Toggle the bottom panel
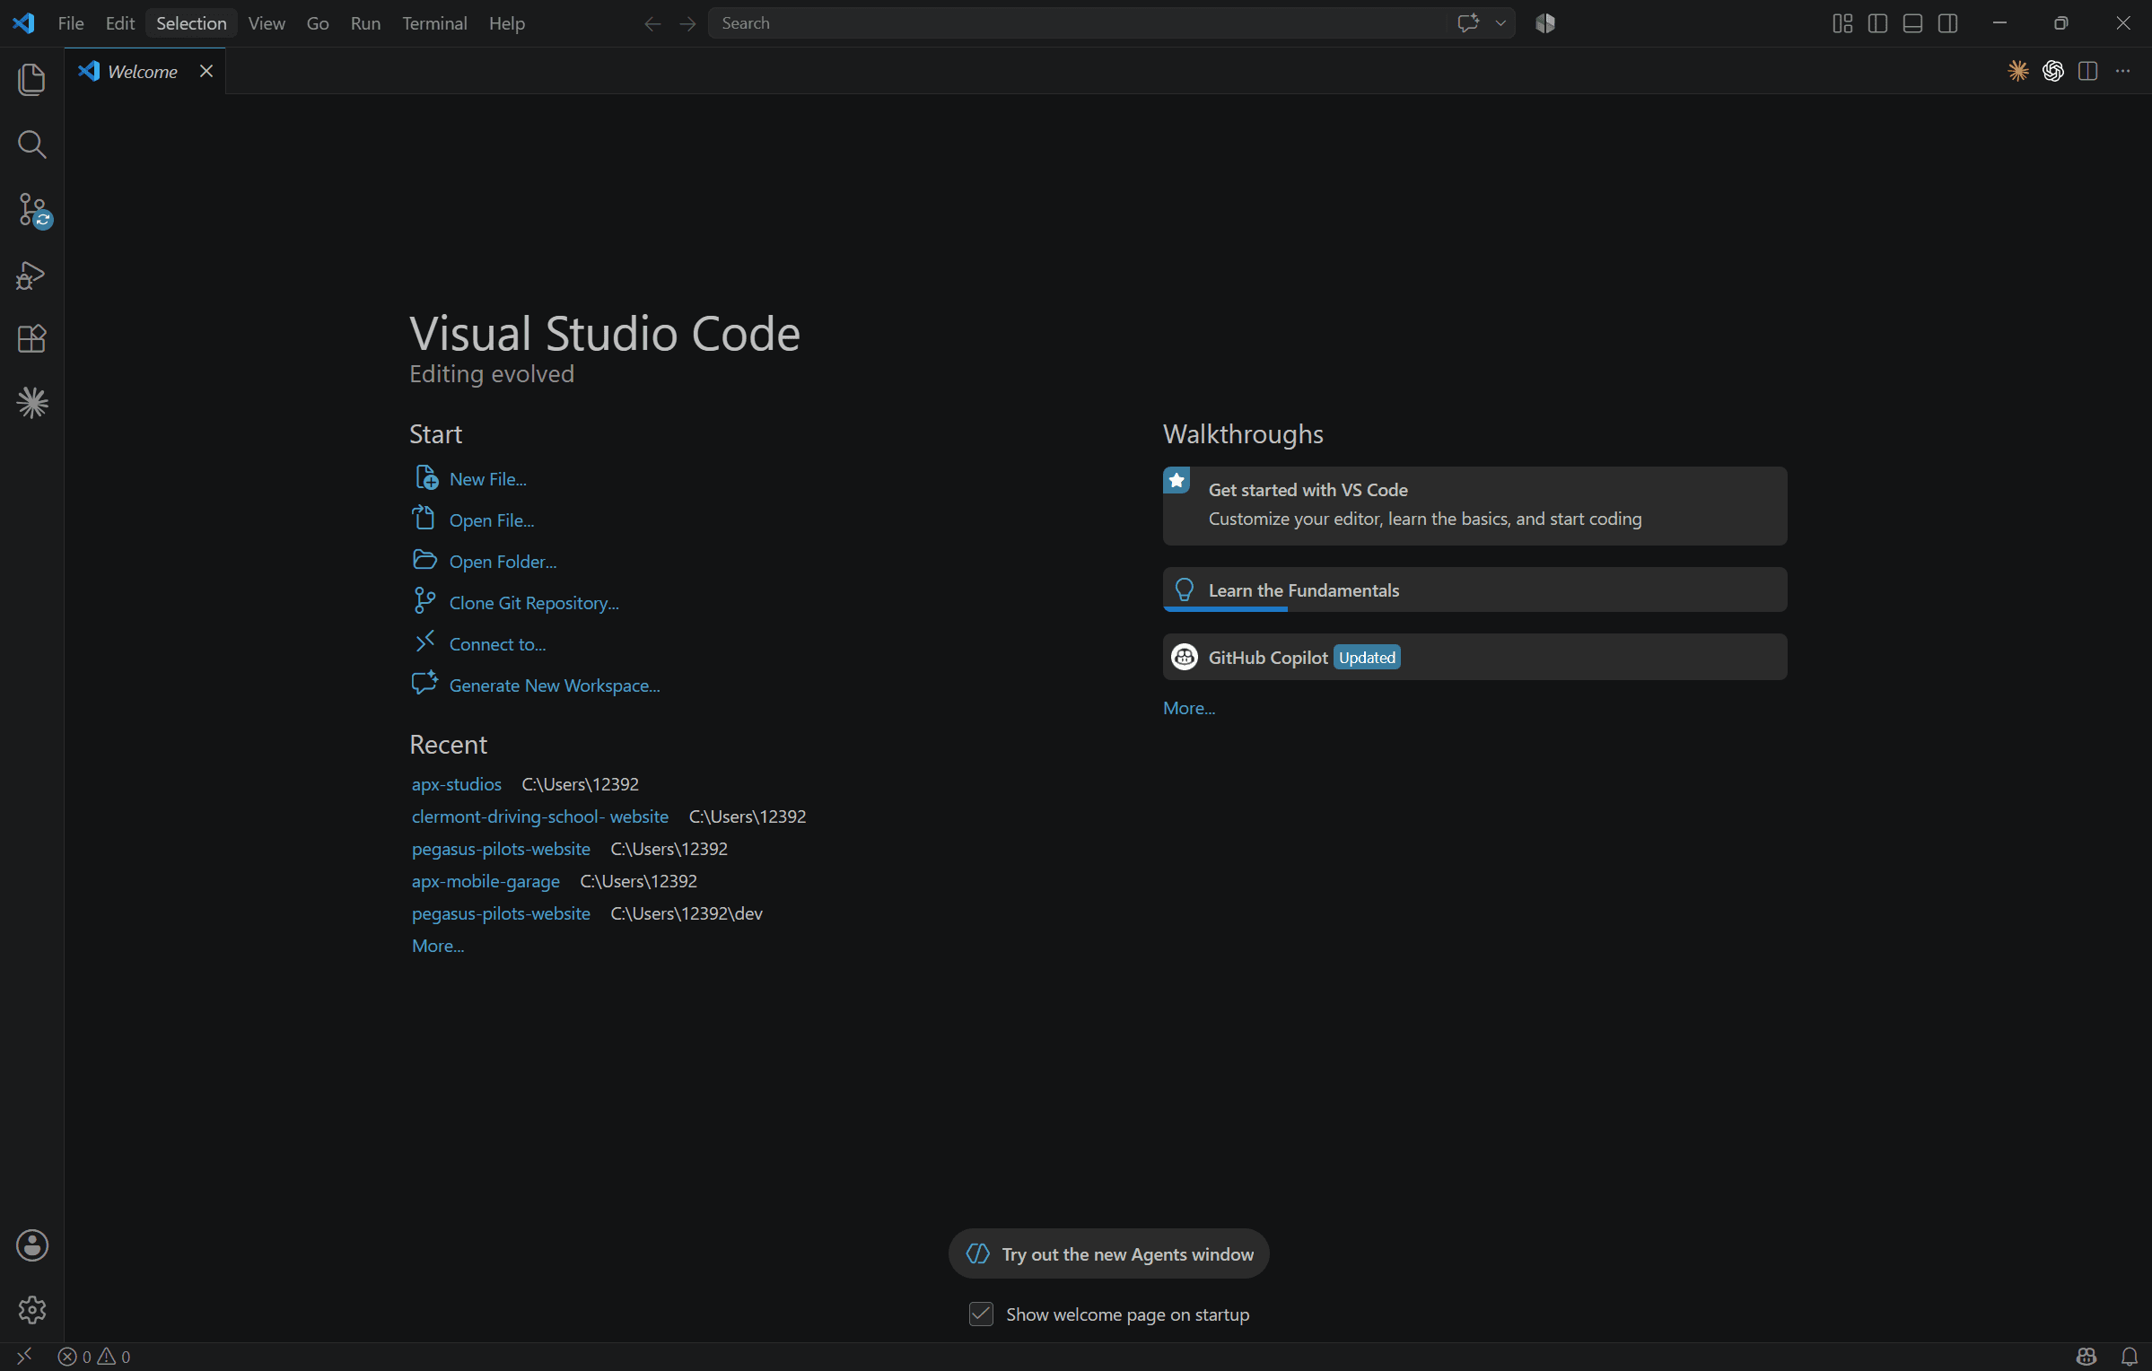The height and width of the screenshot is (1371, 2152). click(1912, 23)
